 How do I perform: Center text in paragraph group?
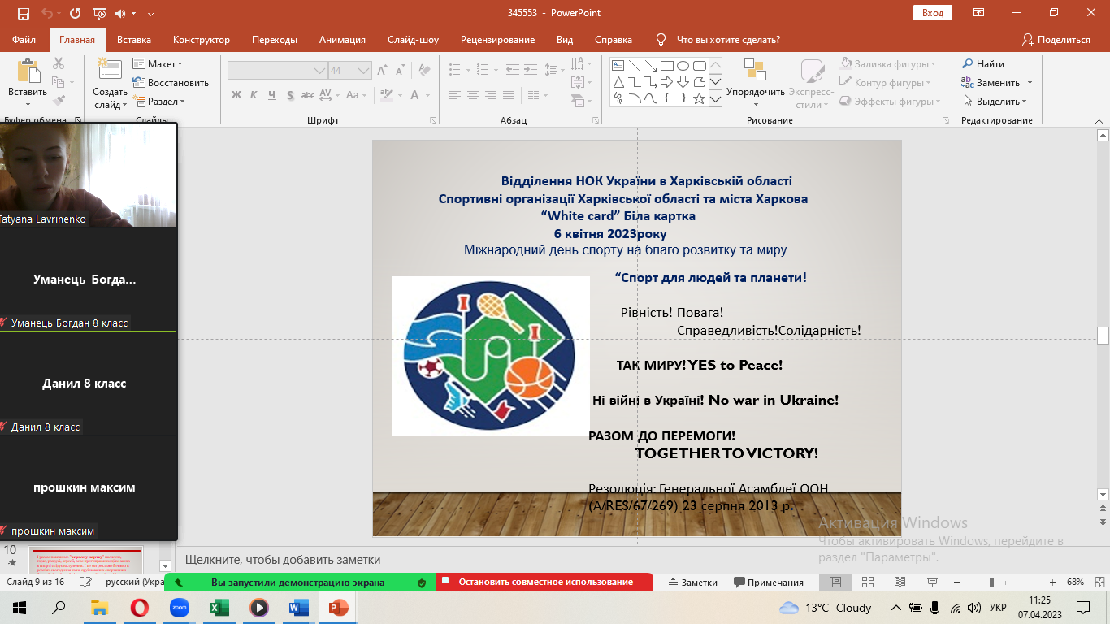pos(473,95)
